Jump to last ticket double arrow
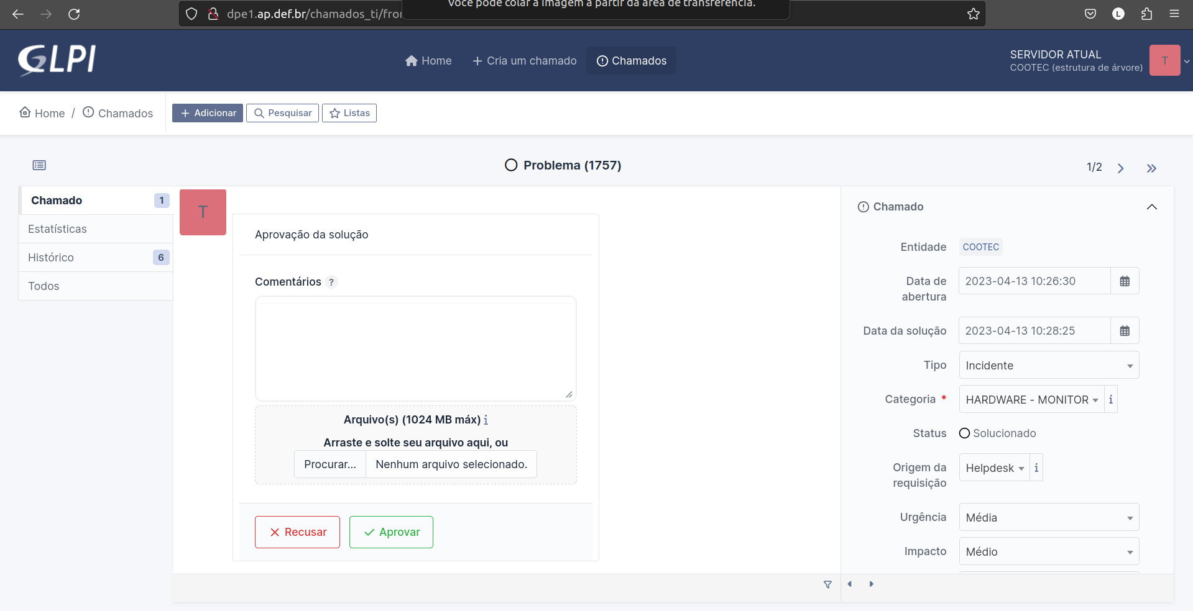This screenshot has height=611, width=1193. click(x=1151, y=168)
